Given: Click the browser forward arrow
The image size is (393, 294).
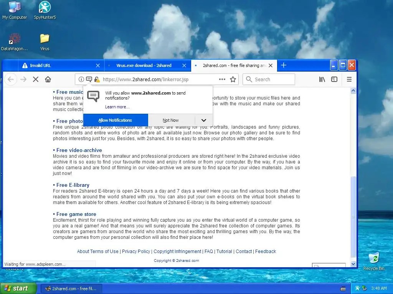Looking at the screenshot, I should (x=23, y=79).
